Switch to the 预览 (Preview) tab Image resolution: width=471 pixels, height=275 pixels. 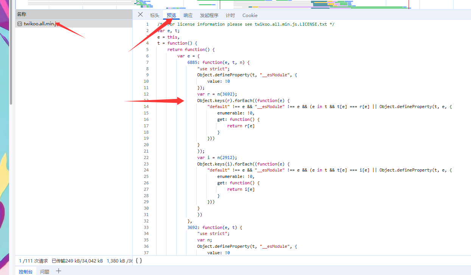click(x=171, y=15)
